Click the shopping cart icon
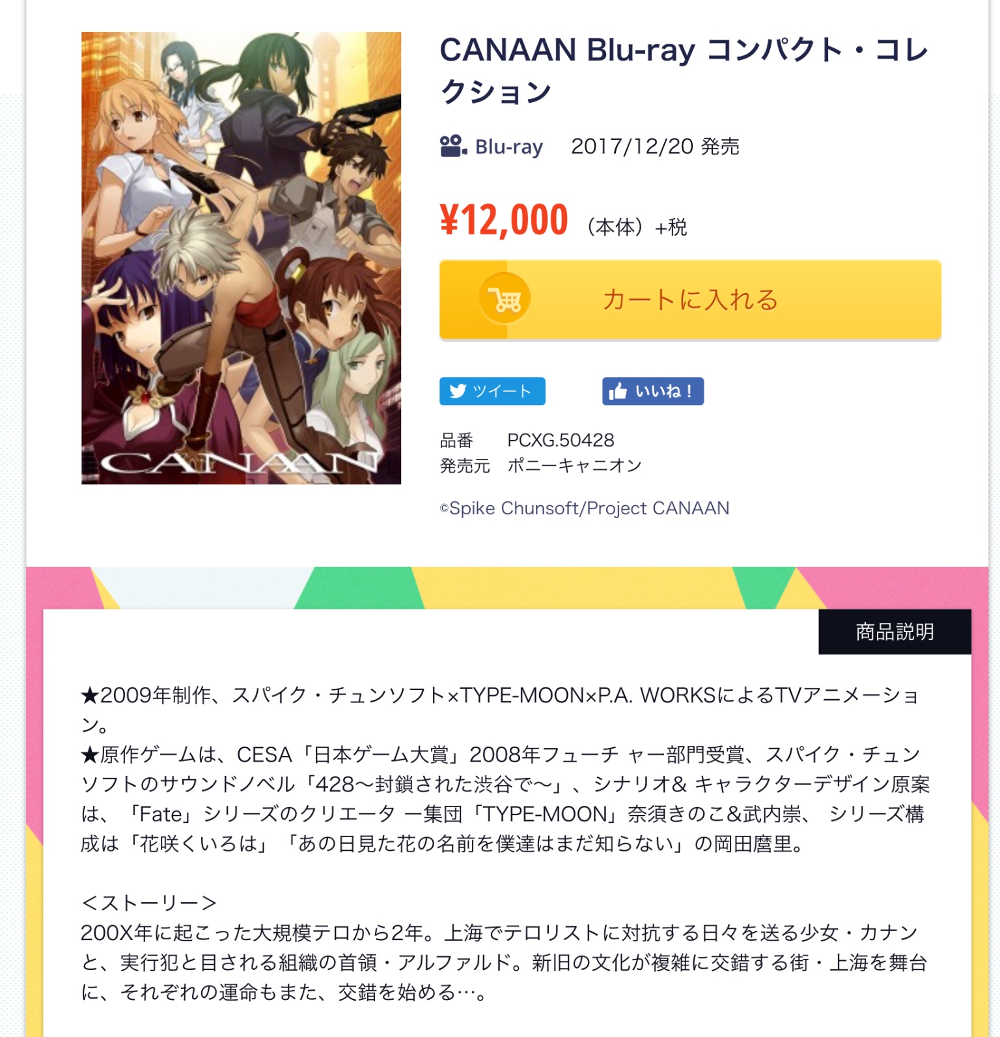The image size is (1000, 1037). point(505,299)
